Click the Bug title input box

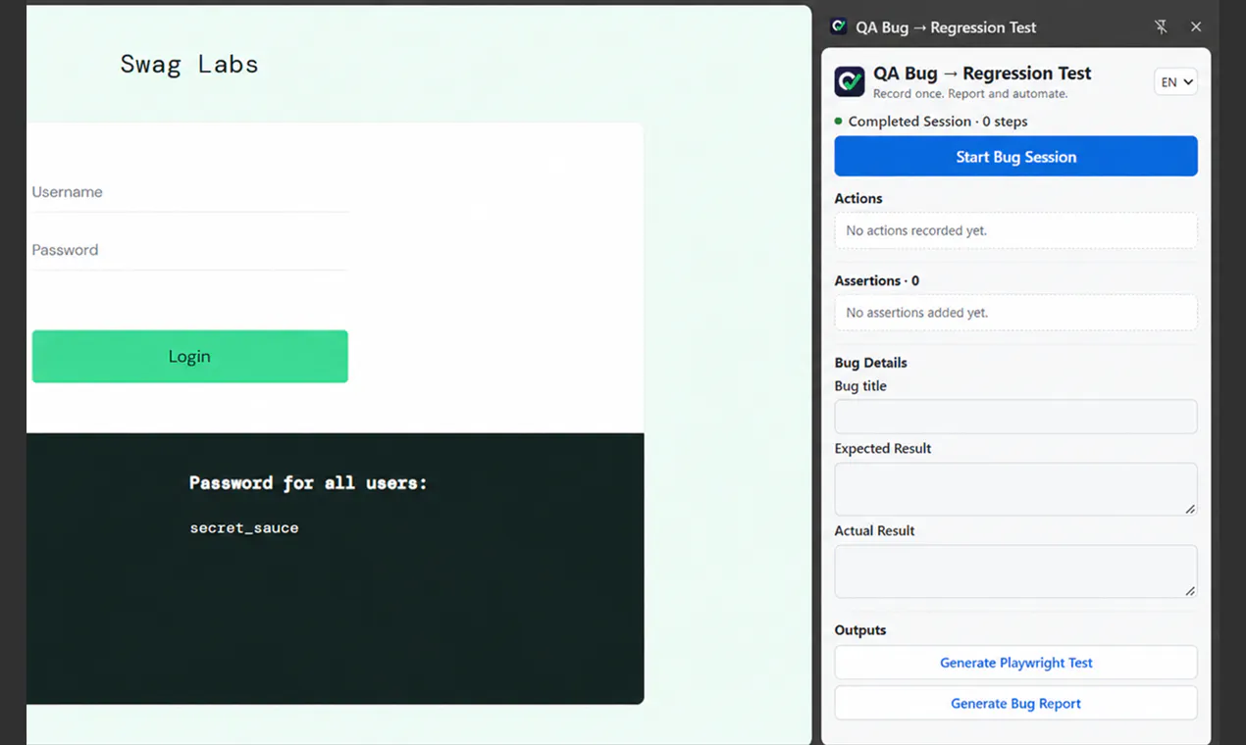point(1015,417)
